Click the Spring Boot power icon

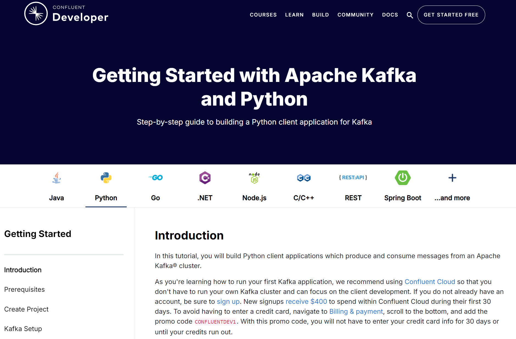[403, 178]
